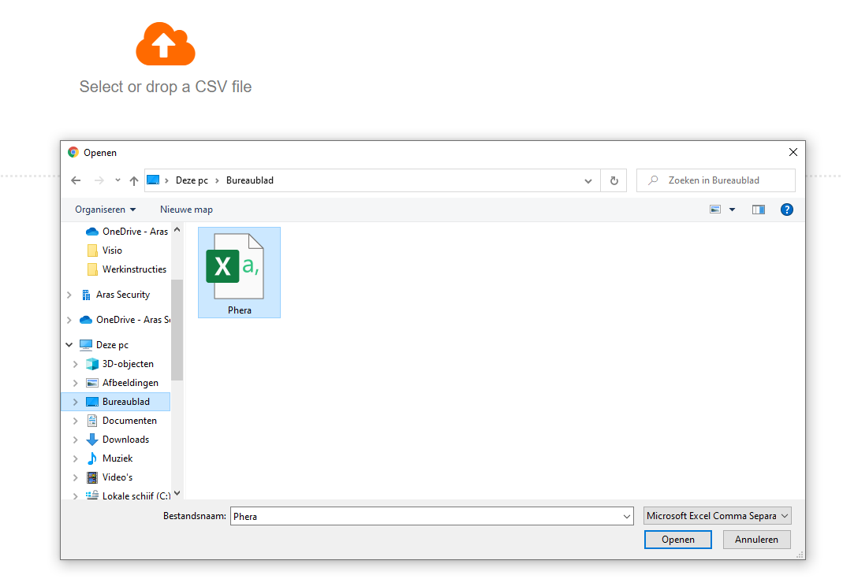Click the Openen button

click(678, 540)
